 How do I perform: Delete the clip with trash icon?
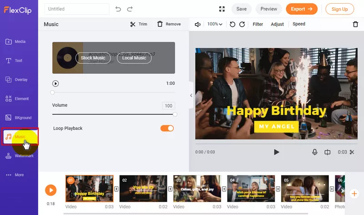pos(355,24)
